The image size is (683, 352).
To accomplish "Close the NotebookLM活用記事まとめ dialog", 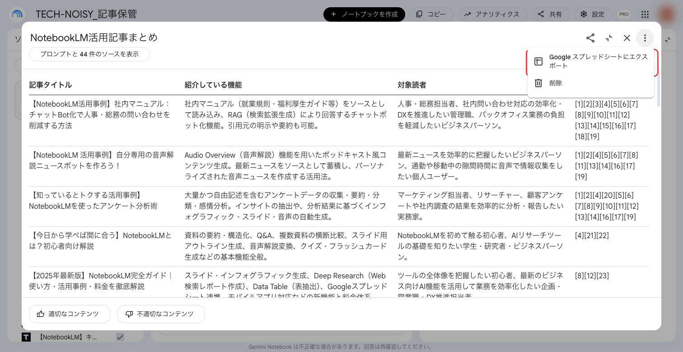I will 627,38.
